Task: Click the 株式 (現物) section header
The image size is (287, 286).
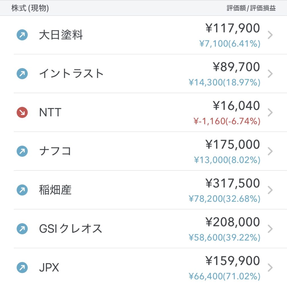Action: pyautogui.click(x=30, y=8)
